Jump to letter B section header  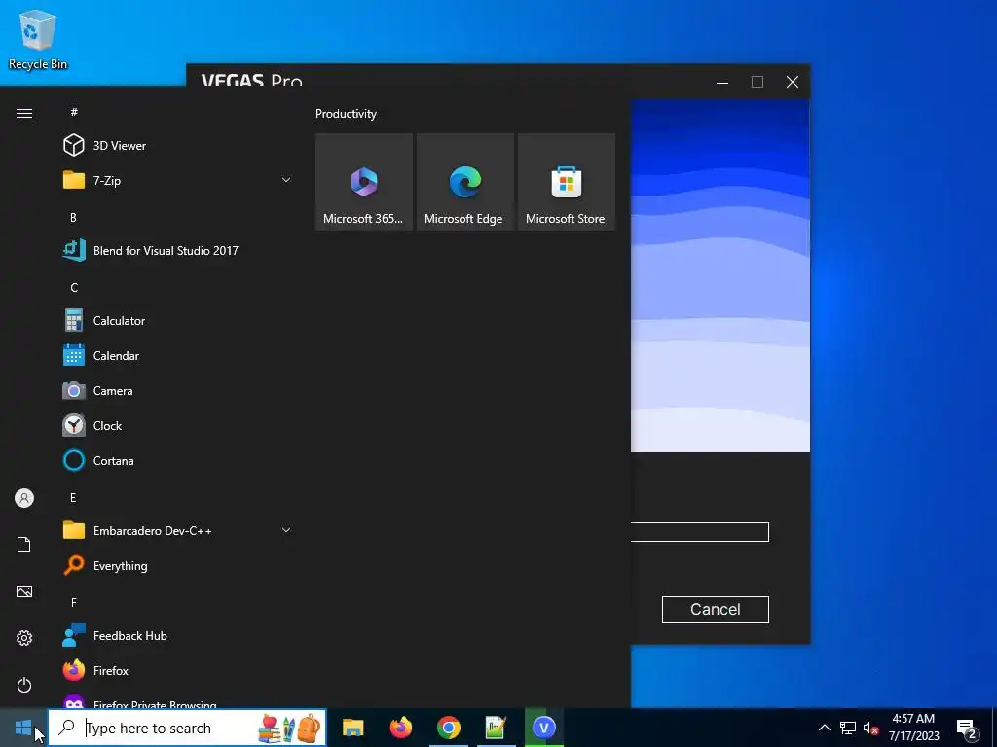(x=74, y=217)
